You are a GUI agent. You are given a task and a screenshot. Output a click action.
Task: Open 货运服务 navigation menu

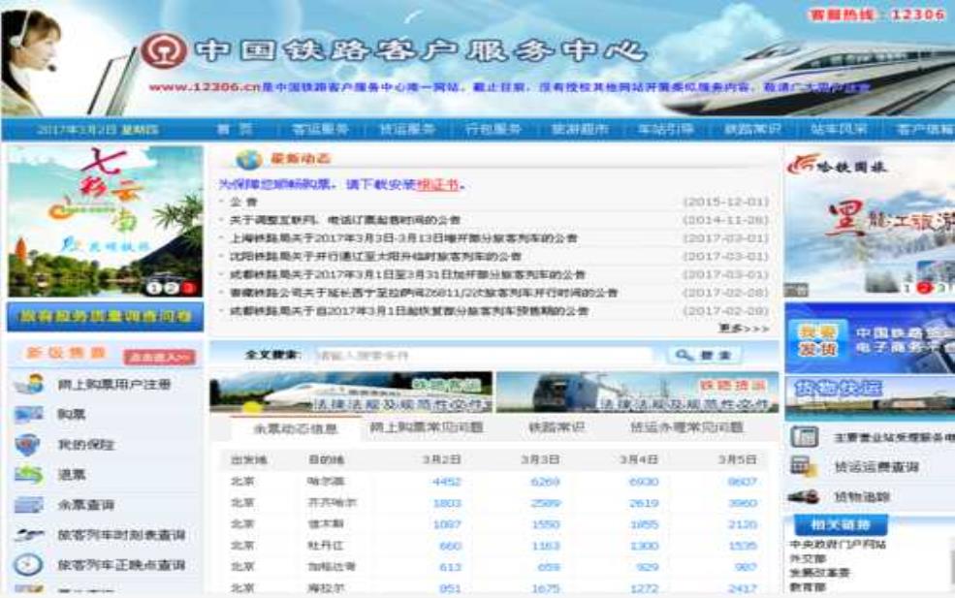[x=407, y=129]
